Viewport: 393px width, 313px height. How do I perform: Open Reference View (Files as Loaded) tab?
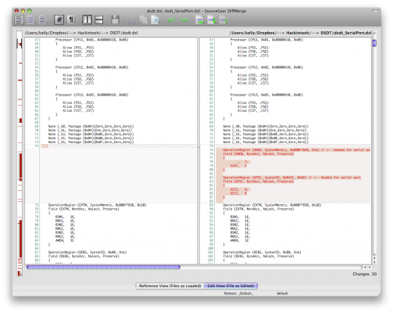(x=170, y=286)
